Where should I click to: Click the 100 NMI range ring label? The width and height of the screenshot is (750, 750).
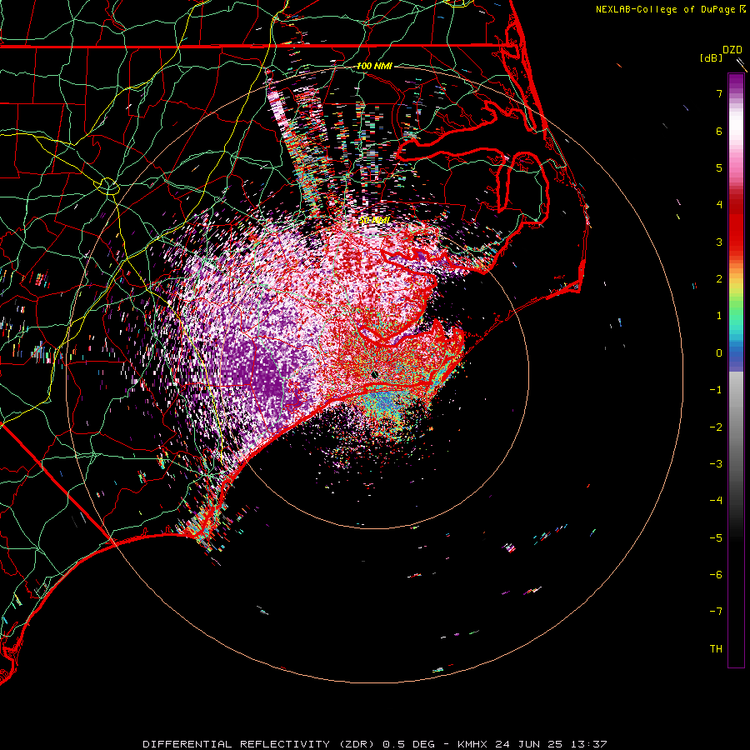tap(374, 66)
